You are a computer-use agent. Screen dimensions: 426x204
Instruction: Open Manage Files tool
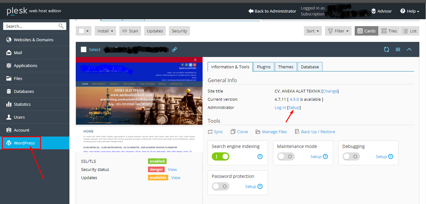click(271, 132)
